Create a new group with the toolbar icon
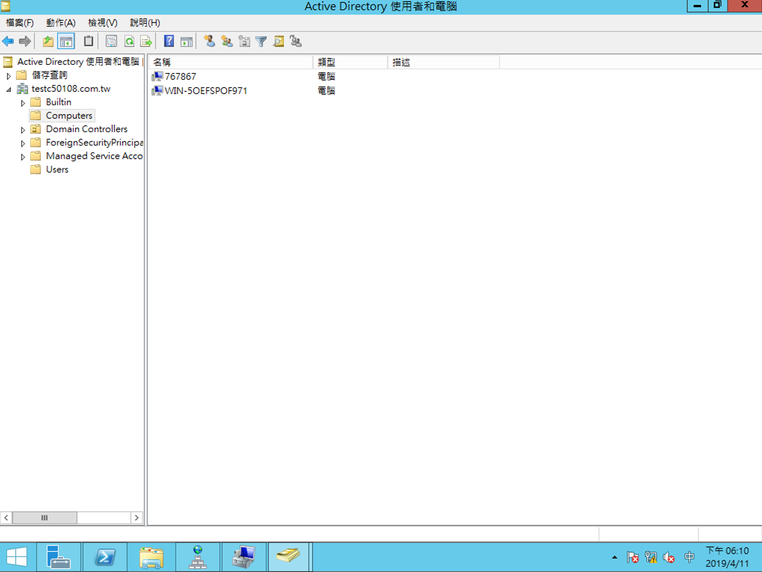Image resolution: width=762 pixels, height=572 pixels. (227, 42)
